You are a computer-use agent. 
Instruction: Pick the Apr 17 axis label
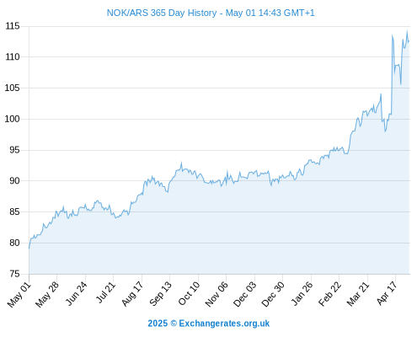point(387,293)
